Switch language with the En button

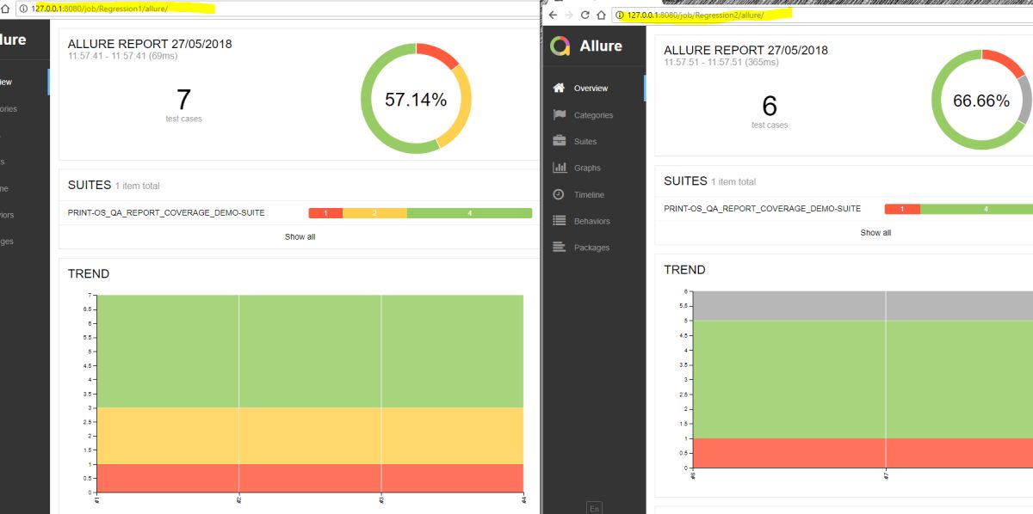point(594,508)
